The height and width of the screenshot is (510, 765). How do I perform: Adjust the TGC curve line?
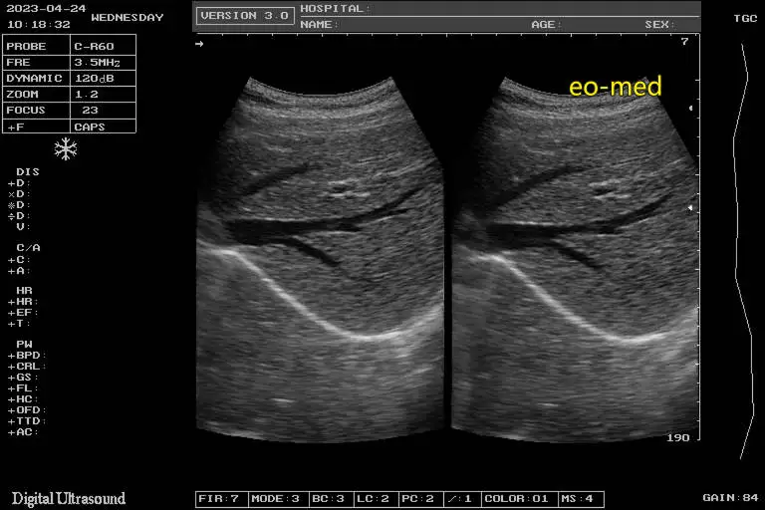click(x=743, y=251)
